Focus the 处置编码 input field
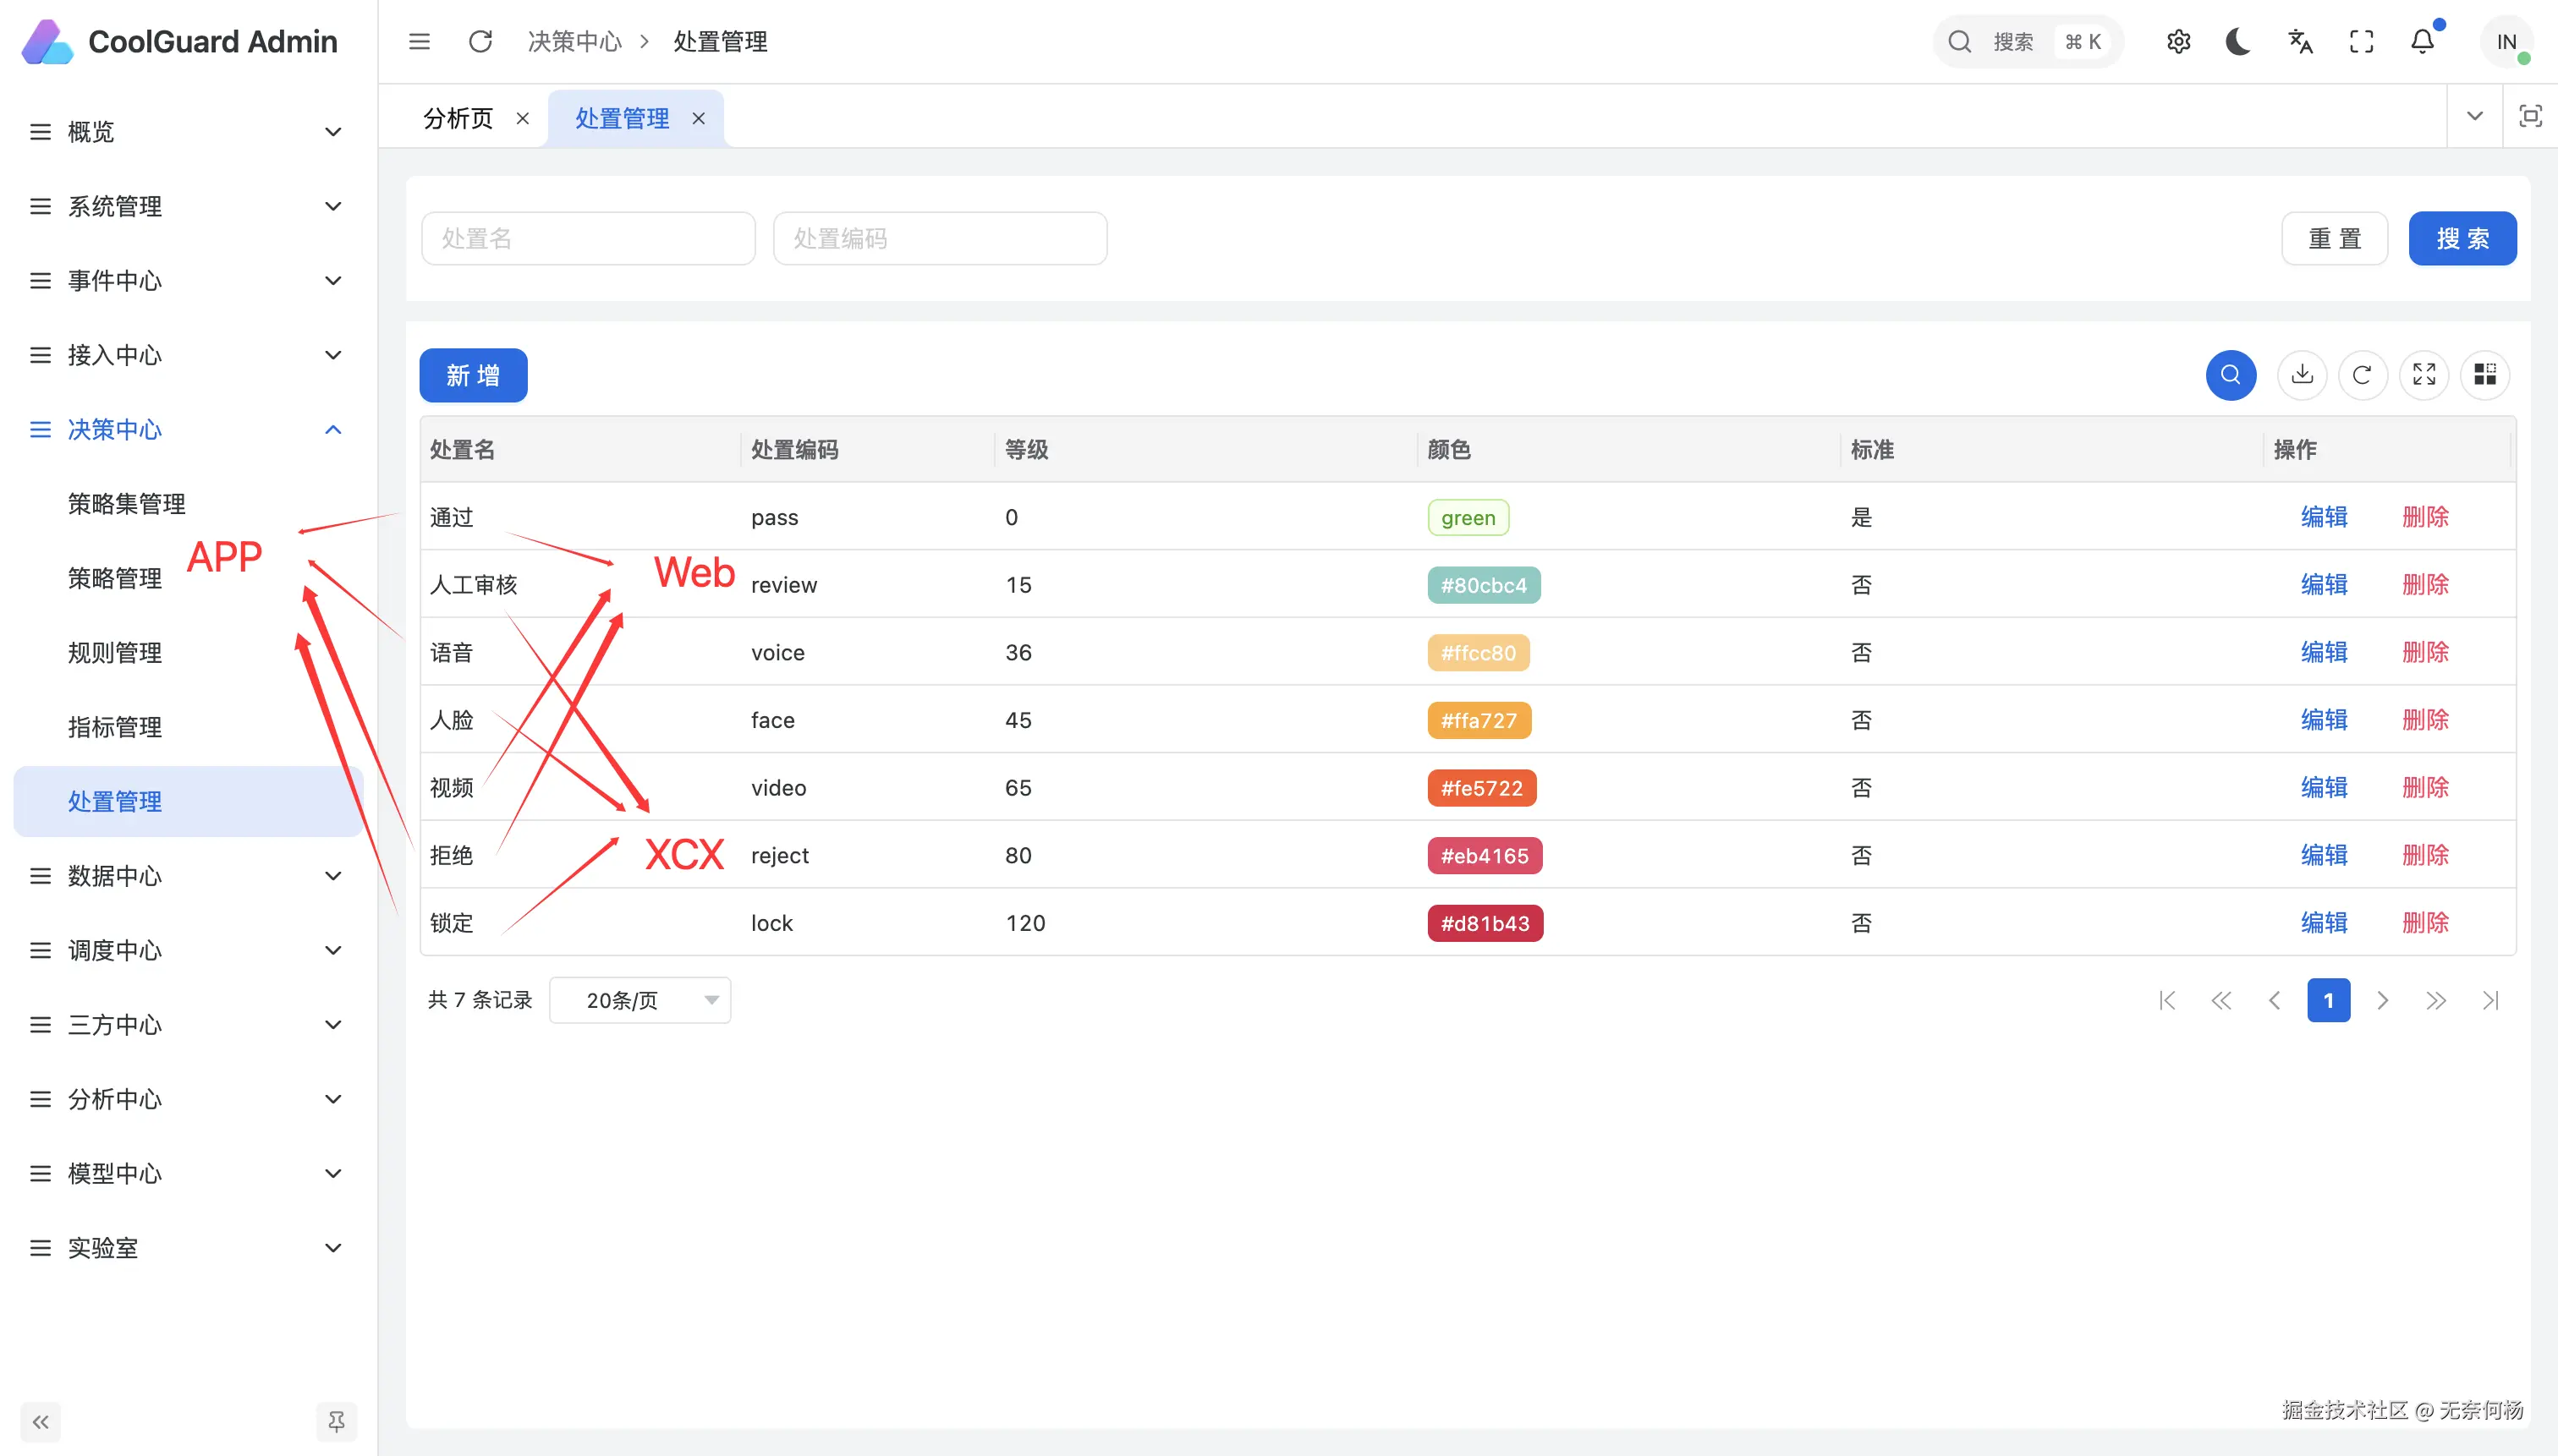Image resolution: width=2558 pixels, height=1456 pixels. click(x=939, y=238)
